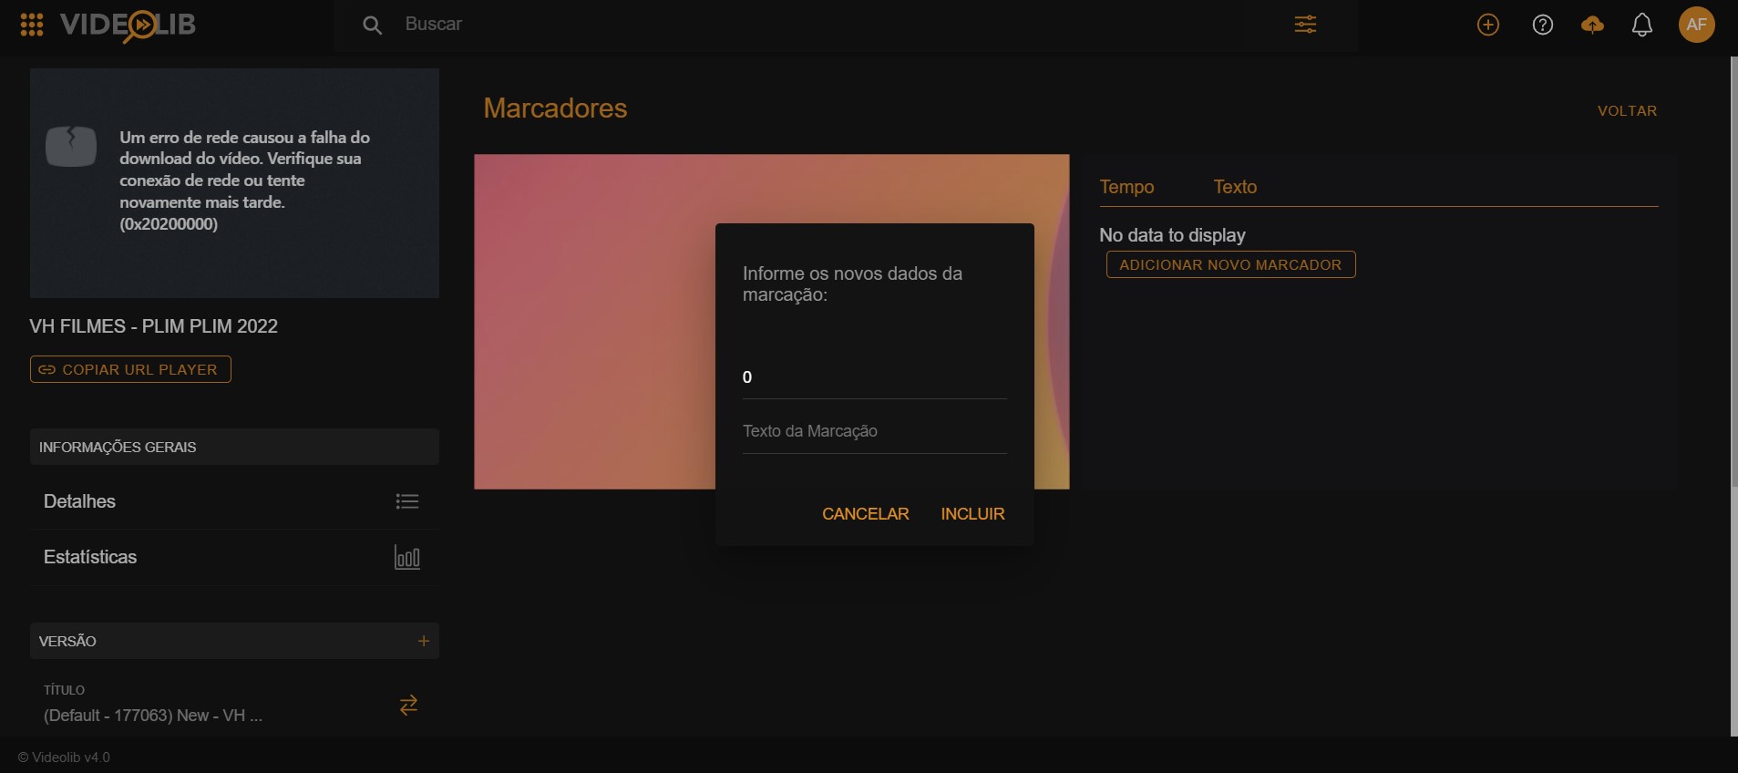Click the broken file error icon
Image resolution: width=1738 pixels, height=773 pixels.
(71, 146)
